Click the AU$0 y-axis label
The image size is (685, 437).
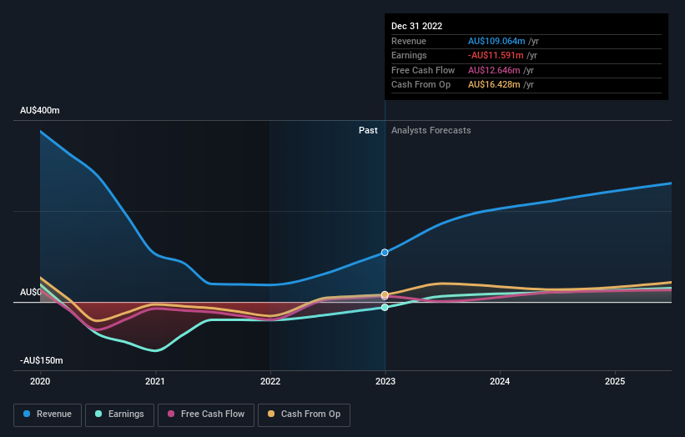click(x=31, y=292)
